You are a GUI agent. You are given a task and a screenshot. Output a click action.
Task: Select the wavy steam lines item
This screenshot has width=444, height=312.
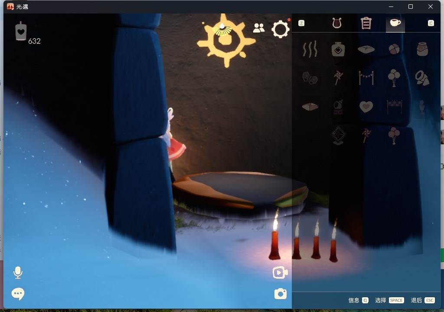coord(310,49)
